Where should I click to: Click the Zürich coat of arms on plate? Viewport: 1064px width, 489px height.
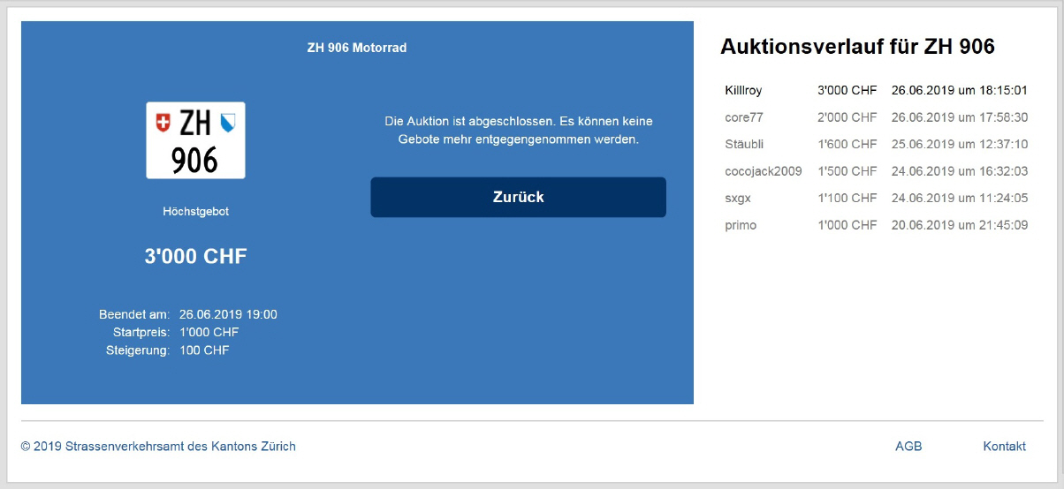click(228, 122)
